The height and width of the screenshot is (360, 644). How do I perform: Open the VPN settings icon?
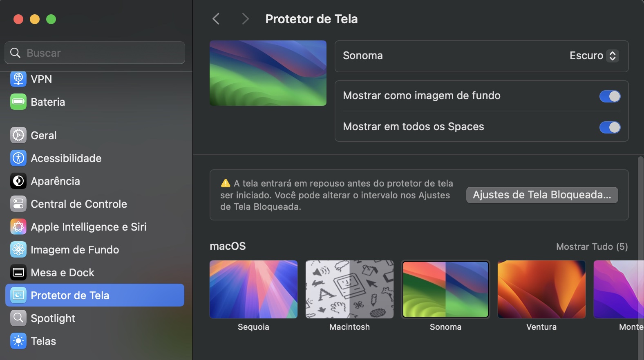point(18,79)
